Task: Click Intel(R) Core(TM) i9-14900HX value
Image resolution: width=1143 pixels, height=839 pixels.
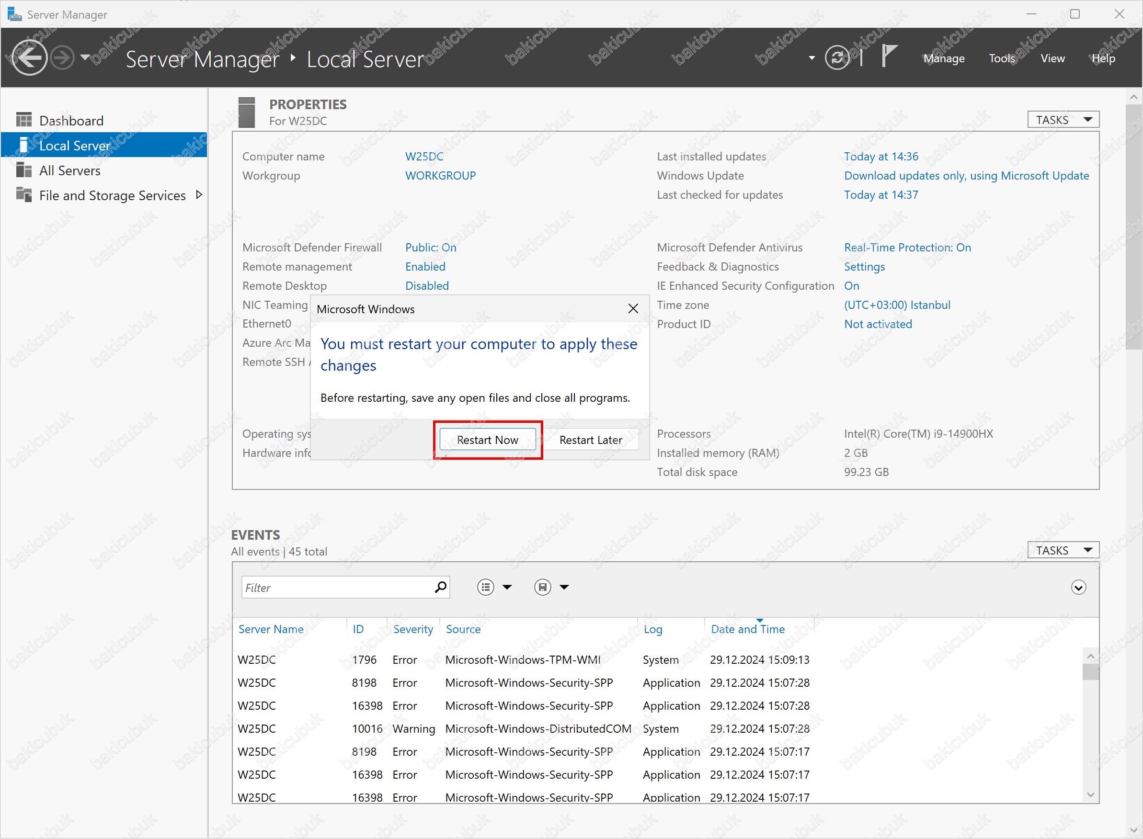Action: (x=918, y=434)
